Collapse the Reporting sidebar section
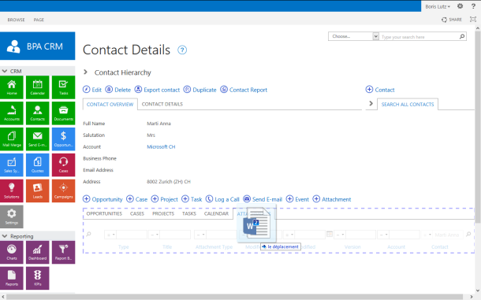 coord(5,236)
